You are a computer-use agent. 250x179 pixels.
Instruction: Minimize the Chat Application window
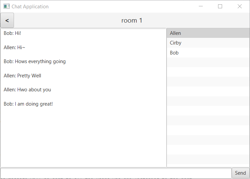point(201,6)
